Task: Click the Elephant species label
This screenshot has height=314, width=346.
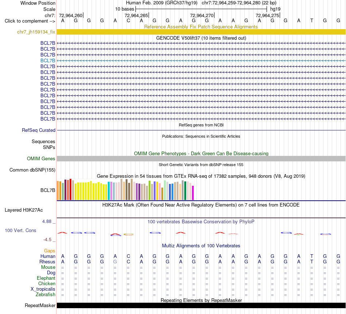Action: 46,278
